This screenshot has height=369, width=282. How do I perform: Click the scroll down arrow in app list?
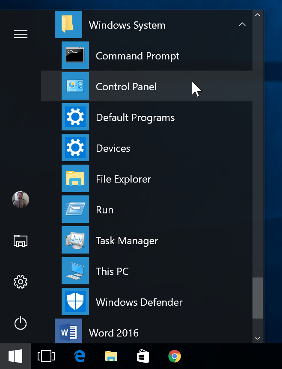coord(258,338)
